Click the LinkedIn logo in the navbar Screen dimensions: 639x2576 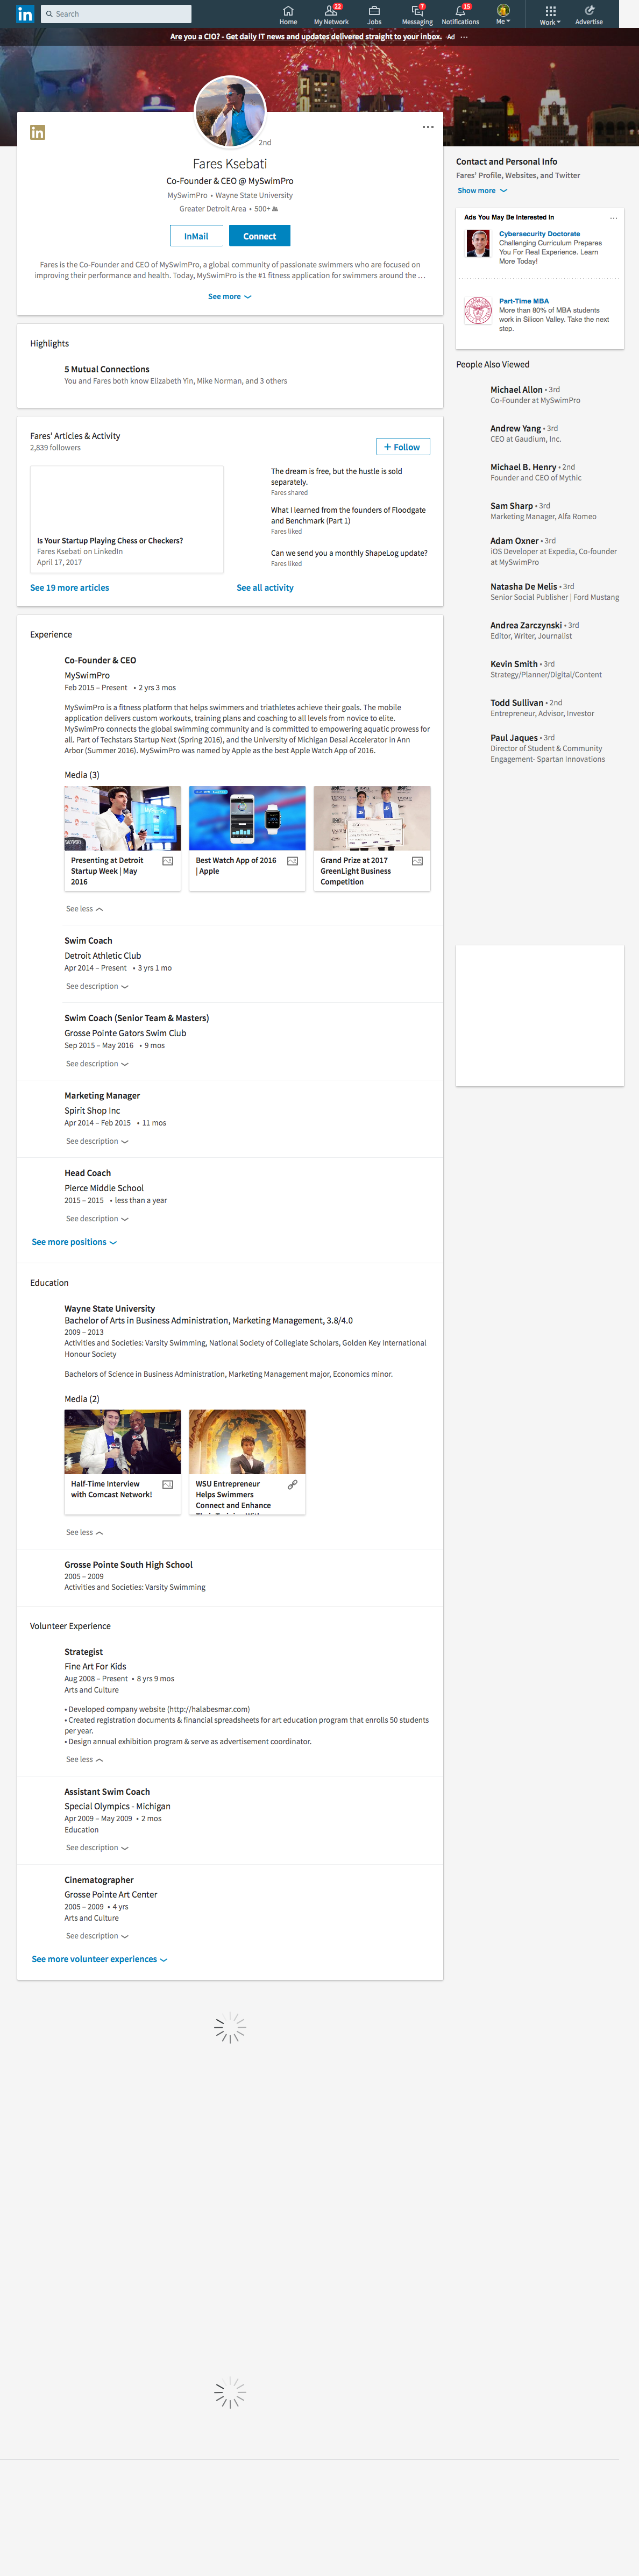pyautogui.click(x=24, y=14)
